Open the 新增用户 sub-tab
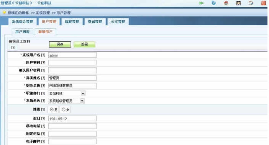269x145 pixels. pyautogui.click(x=46, y=32)
